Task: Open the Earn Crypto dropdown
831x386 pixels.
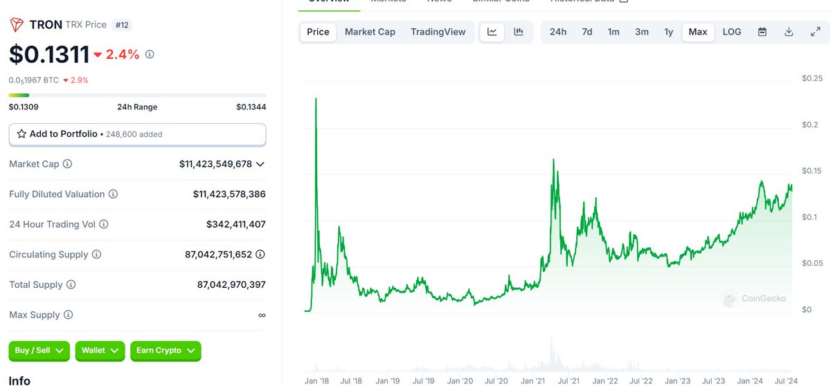Action: click(x=166, y=351)
